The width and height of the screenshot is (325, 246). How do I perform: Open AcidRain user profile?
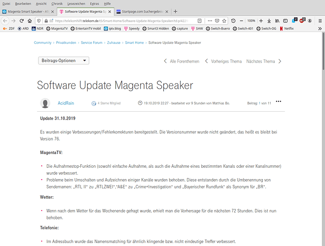[66, 103]
